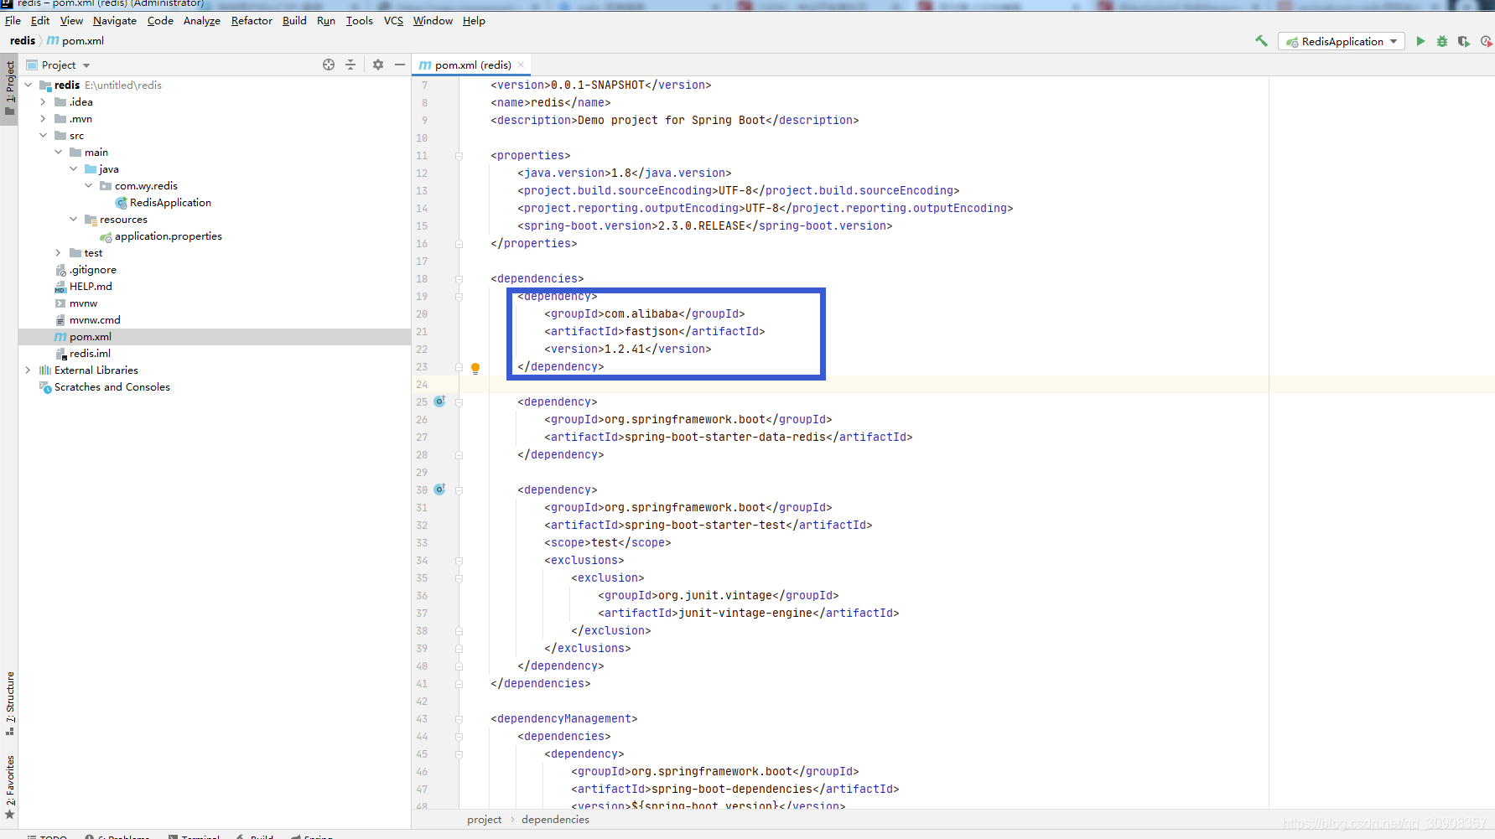Image resolution: width=1495 pixels, height=839 pixels.
Task: Open the File menu
Action: 13,21
